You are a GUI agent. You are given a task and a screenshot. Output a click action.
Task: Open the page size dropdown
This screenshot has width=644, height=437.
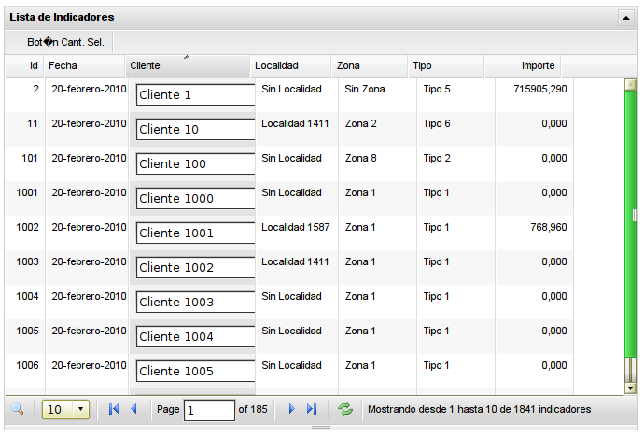pos(80,409)
